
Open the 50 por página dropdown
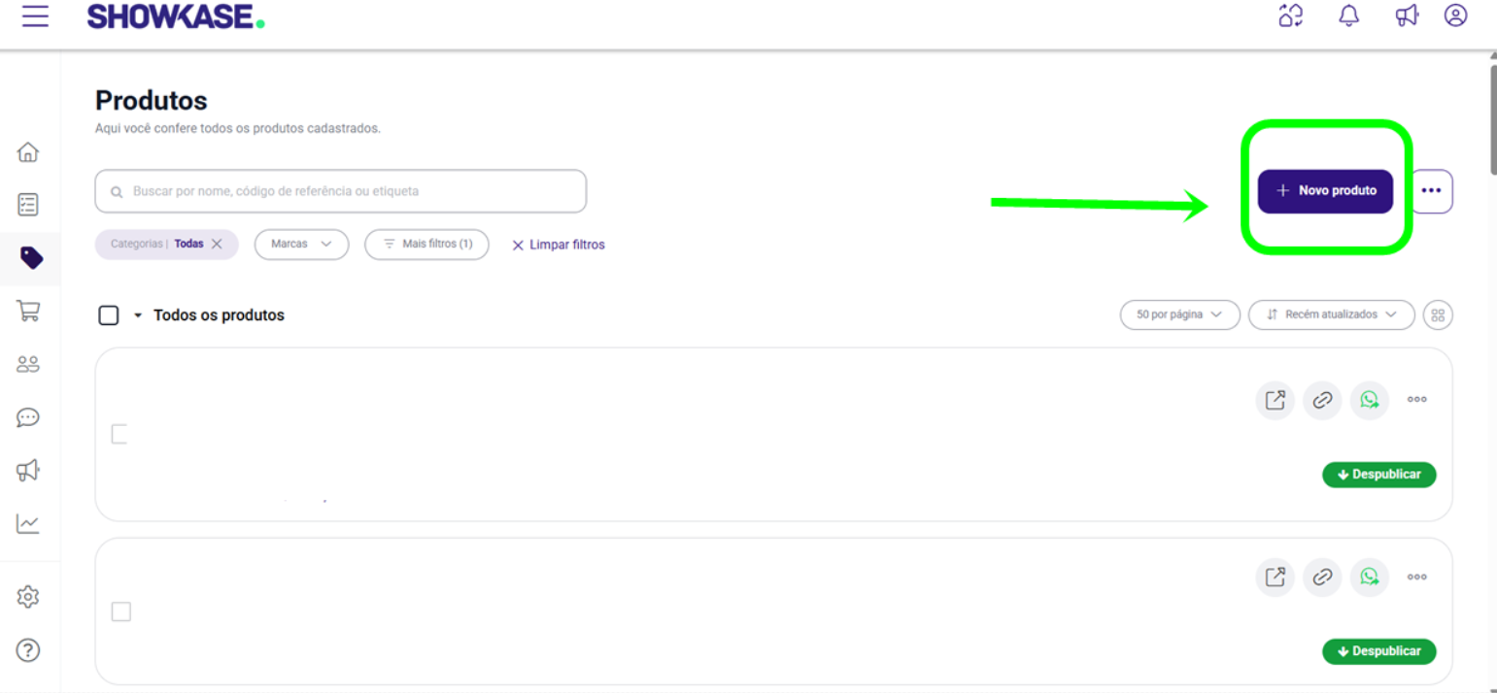1179,314
